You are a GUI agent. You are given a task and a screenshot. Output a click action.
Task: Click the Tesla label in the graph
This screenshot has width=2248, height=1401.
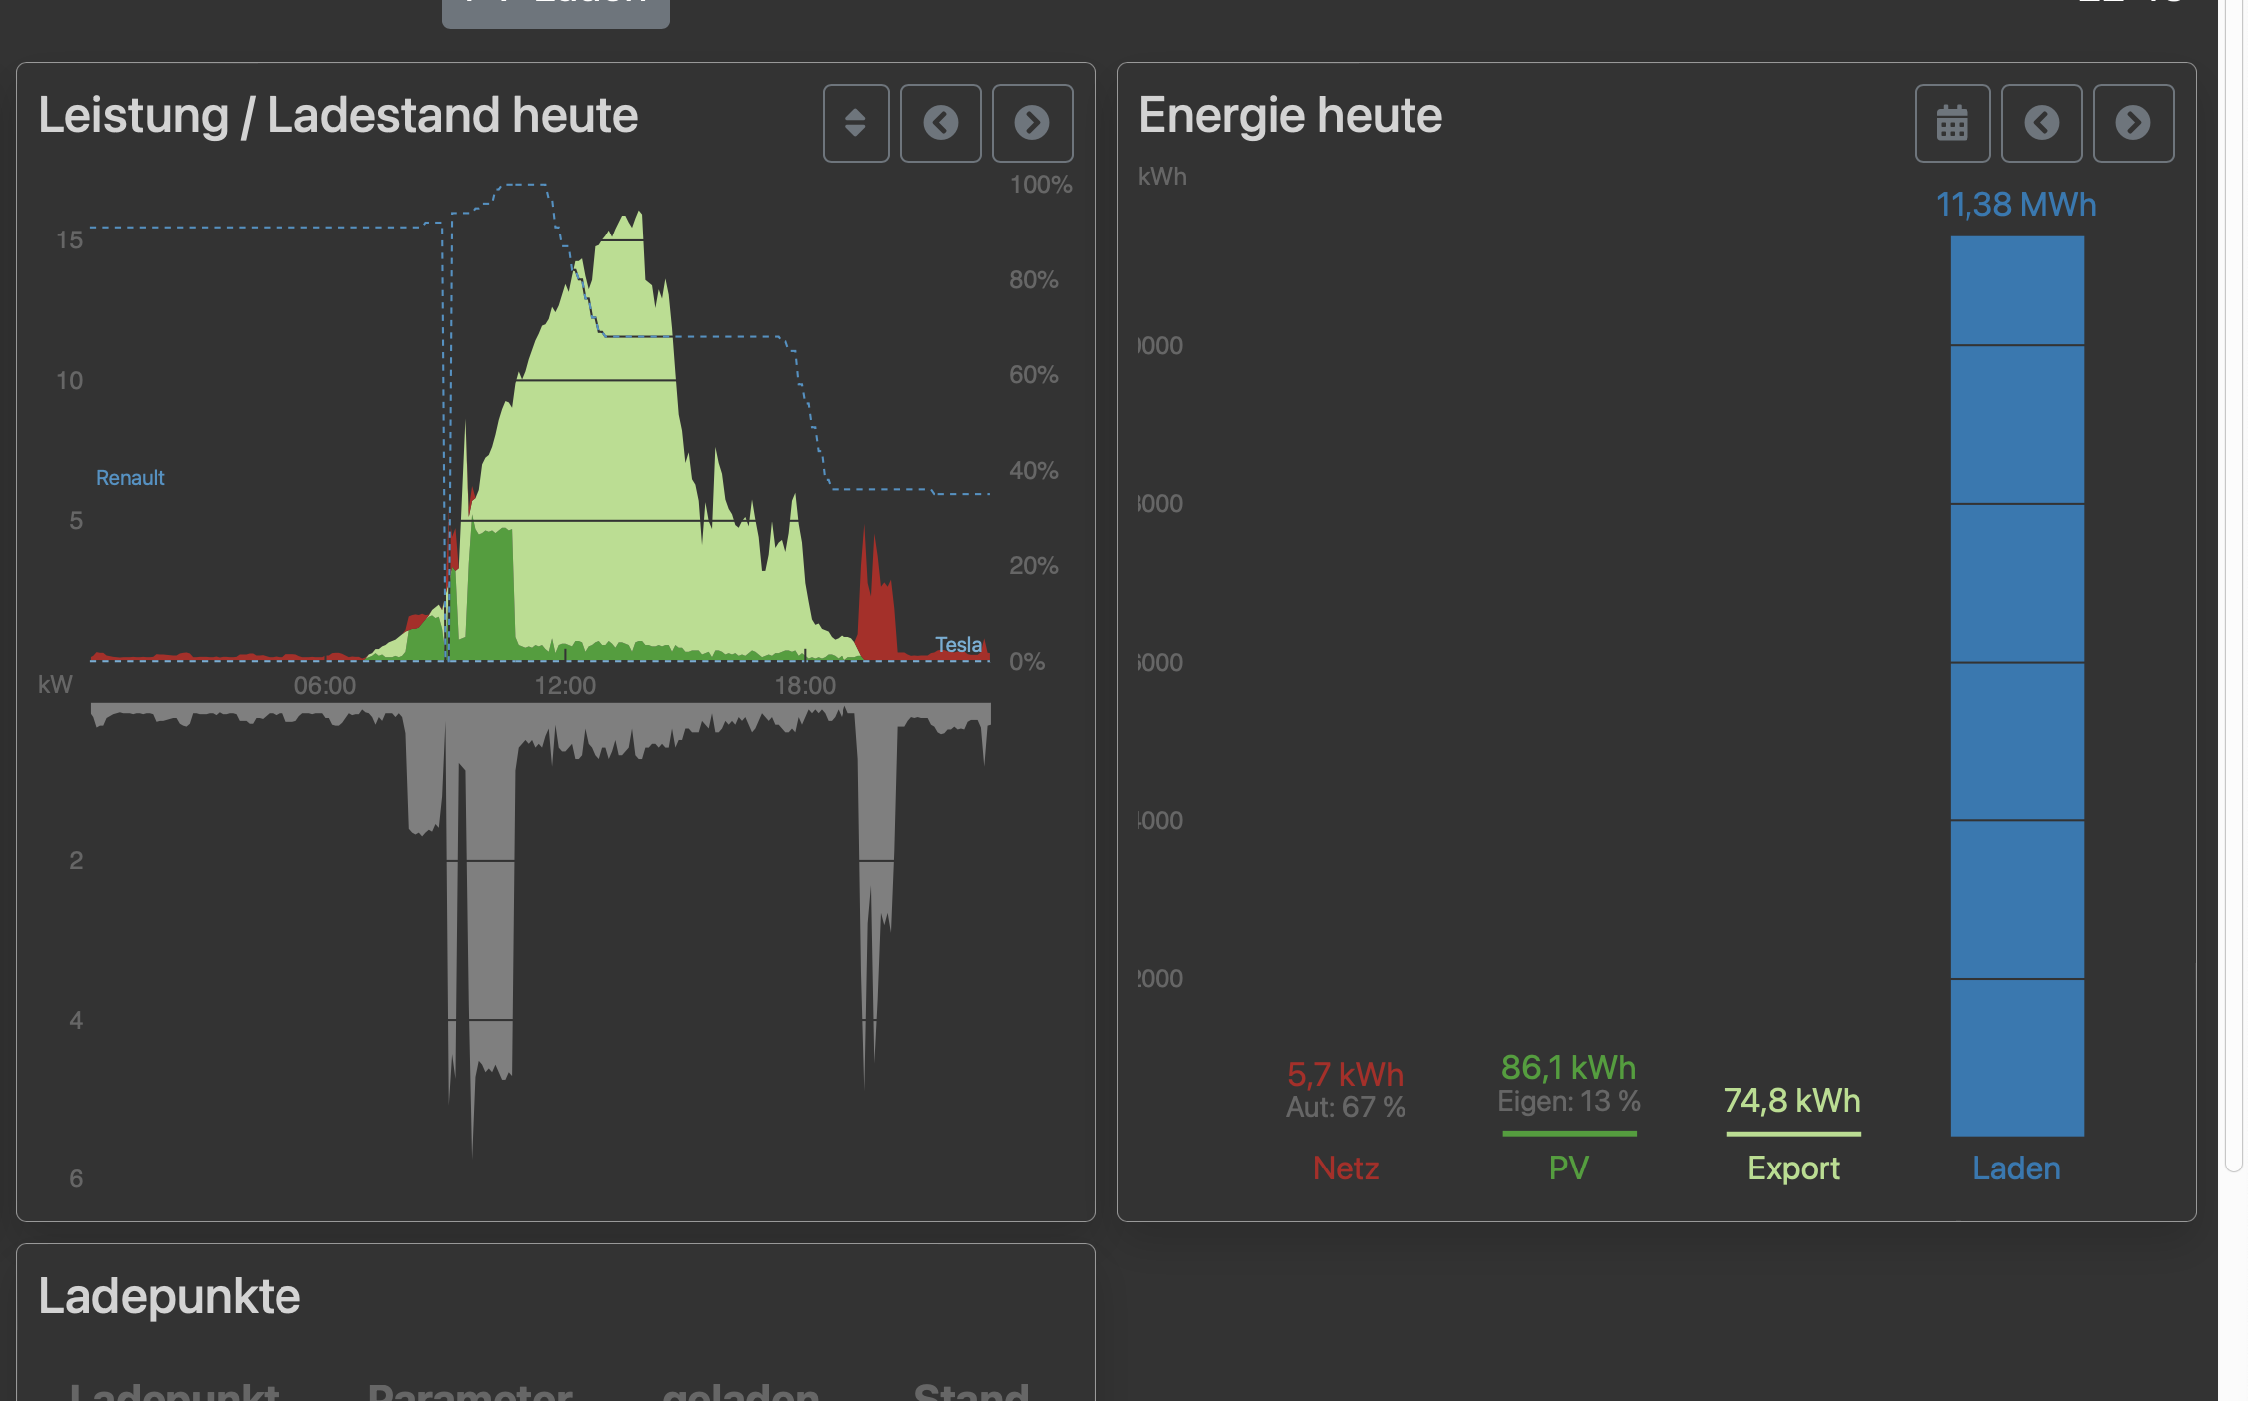958,645
